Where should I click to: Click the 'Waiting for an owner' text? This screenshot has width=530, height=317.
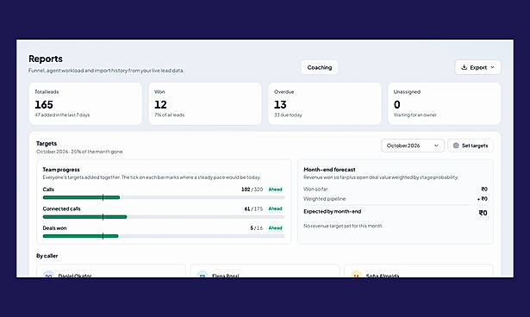tap(415, 115)
